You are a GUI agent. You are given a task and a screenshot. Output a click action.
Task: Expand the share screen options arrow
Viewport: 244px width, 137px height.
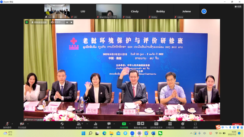click(130, 124)
